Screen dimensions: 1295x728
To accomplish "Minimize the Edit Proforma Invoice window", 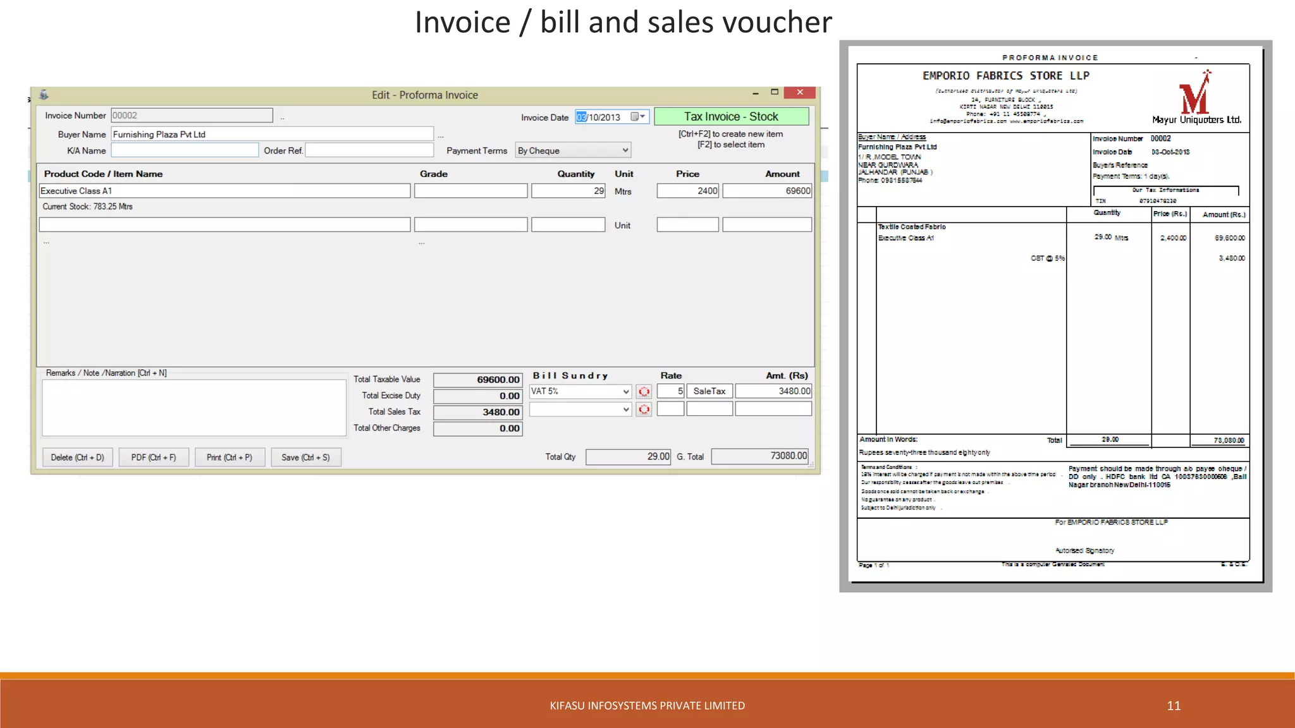I will click(756, 93).
